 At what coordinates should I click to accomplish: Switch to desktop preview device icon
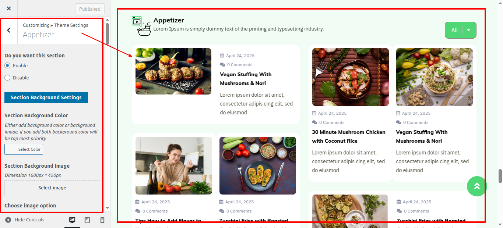click(x=72, y=220)
